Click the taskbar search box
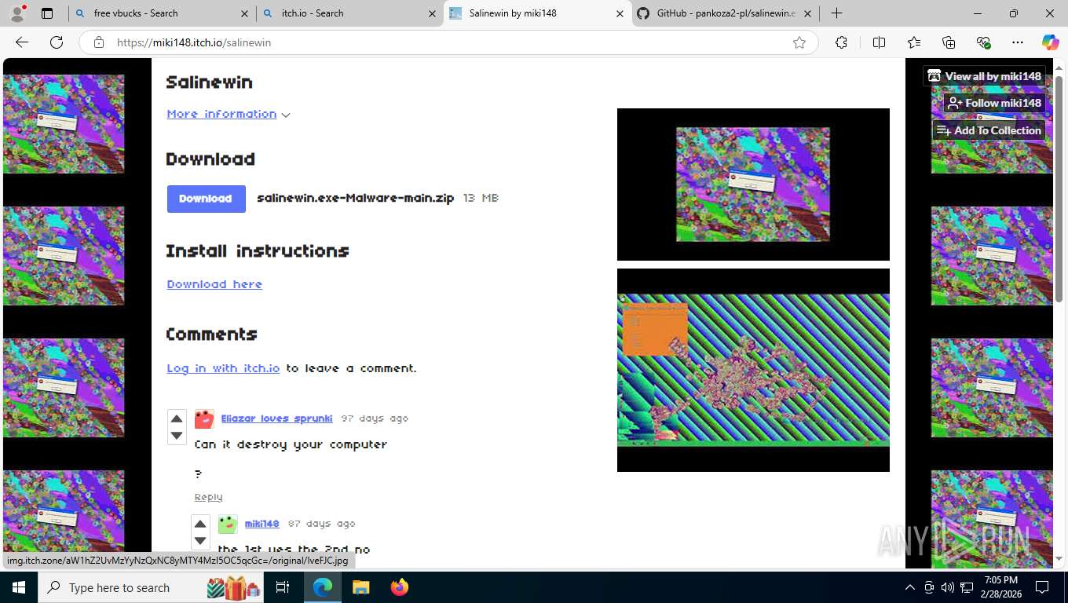This screenshot has width=1068, height=603. click(x=149, y=587)
